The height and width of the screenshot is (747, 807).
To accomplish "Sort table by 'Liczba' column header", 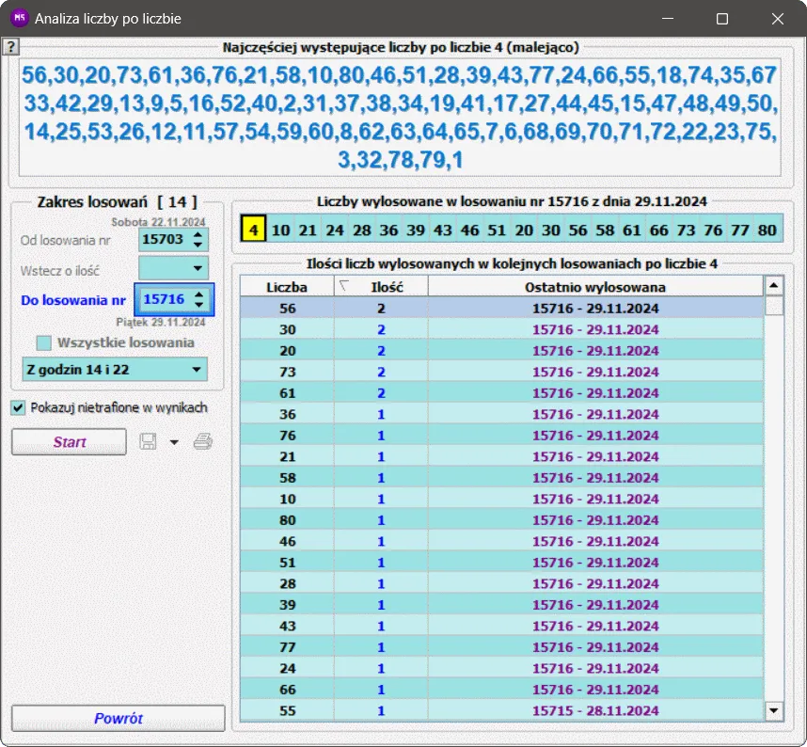I will pos(286,286).
